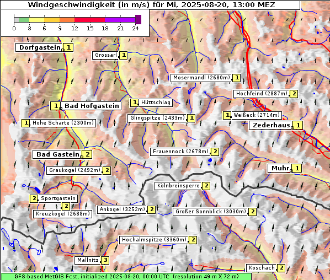Select the Hohe Scharte wind value badge
Image resolution: width=330 pixels, height=280 pixels.
[x=26, y=123]
